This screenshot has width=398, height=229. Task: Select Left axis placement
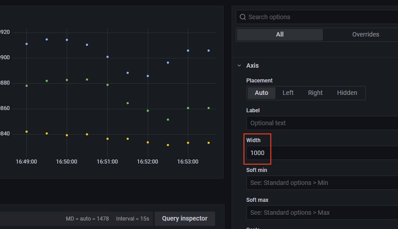tap(288, 93)
